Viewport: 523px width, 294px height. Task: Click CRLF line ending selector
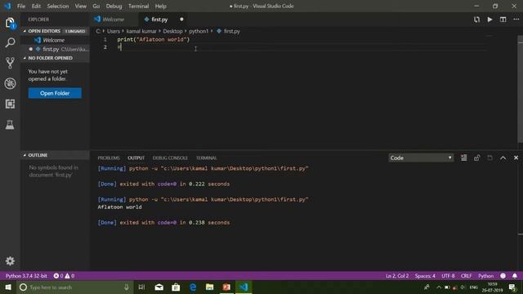467,276
